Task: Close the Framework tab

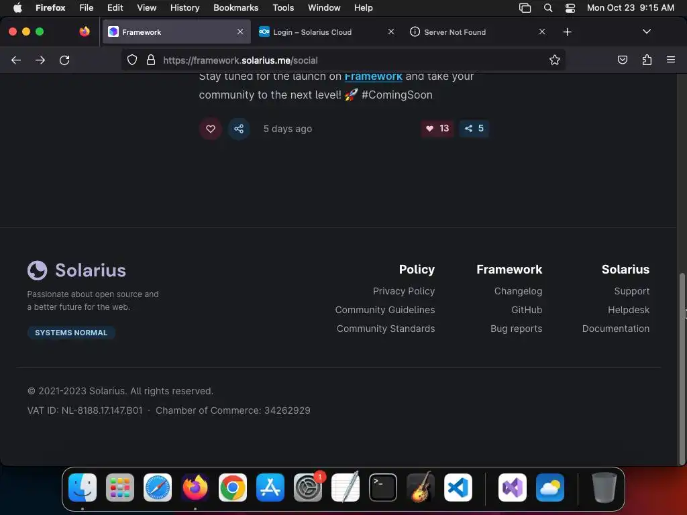Action: click(240, 32)
